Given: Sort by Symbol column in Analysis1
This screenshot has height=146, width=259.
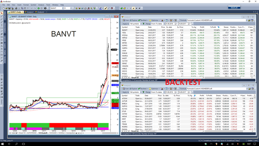Looking at the screenshot, I should [x=125, y=27].
